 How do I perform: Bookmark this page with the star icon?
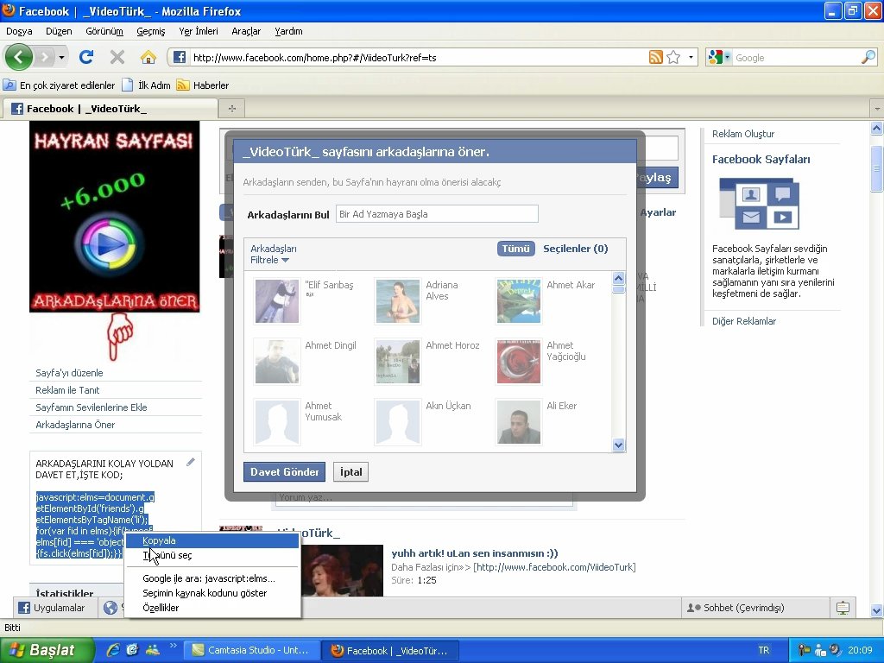pos(673,57)
